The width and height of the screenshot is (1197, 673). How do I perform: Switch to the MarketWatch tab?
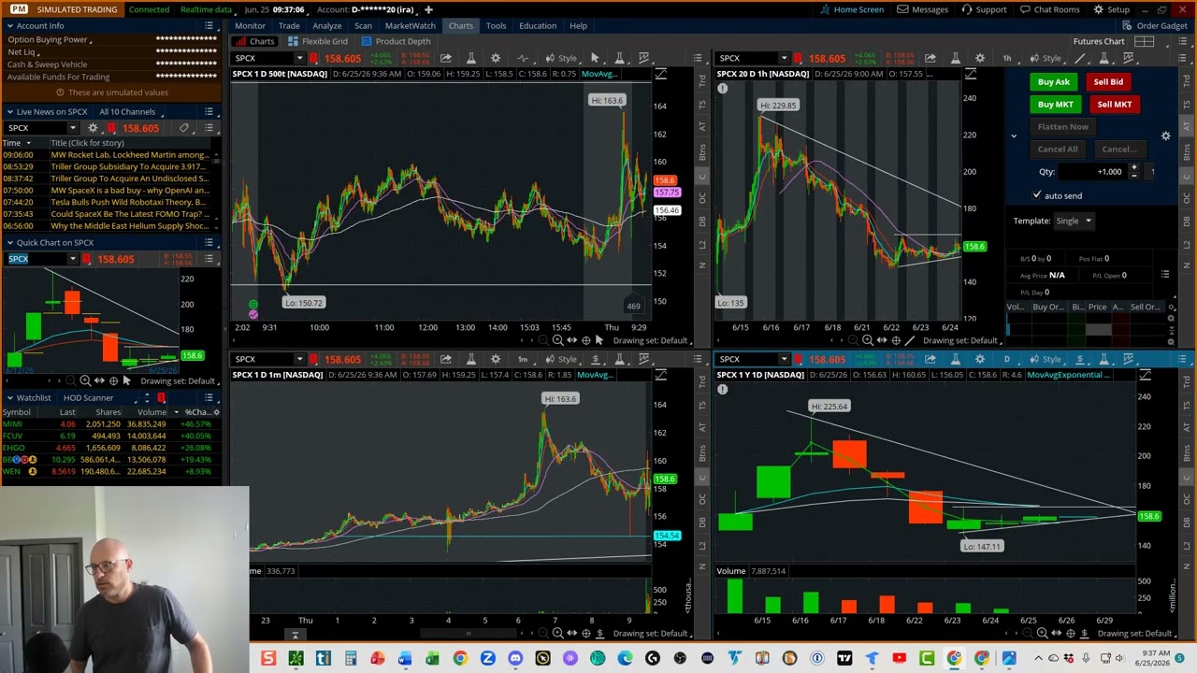410,25
